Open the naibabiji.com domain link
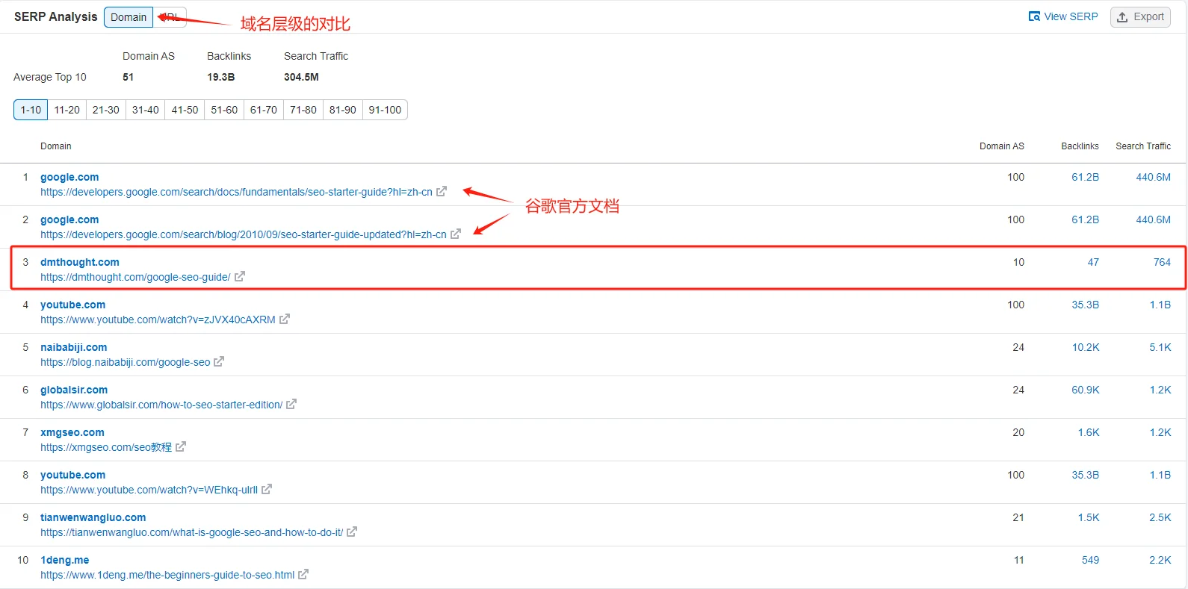The width and height of the screenshot is (1188, 589). coord(74,347)
